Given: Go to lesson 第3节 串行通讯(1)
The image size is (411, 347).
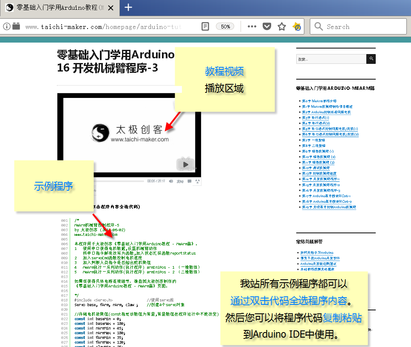Looking at the screenshot, I should click(x=315, y=118).
